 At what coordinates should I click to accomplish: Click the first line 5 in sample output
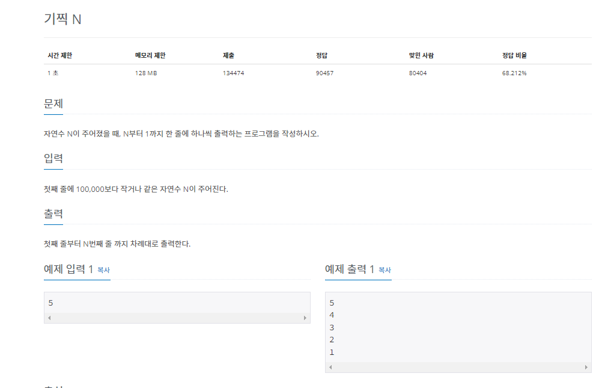point(332,303)
